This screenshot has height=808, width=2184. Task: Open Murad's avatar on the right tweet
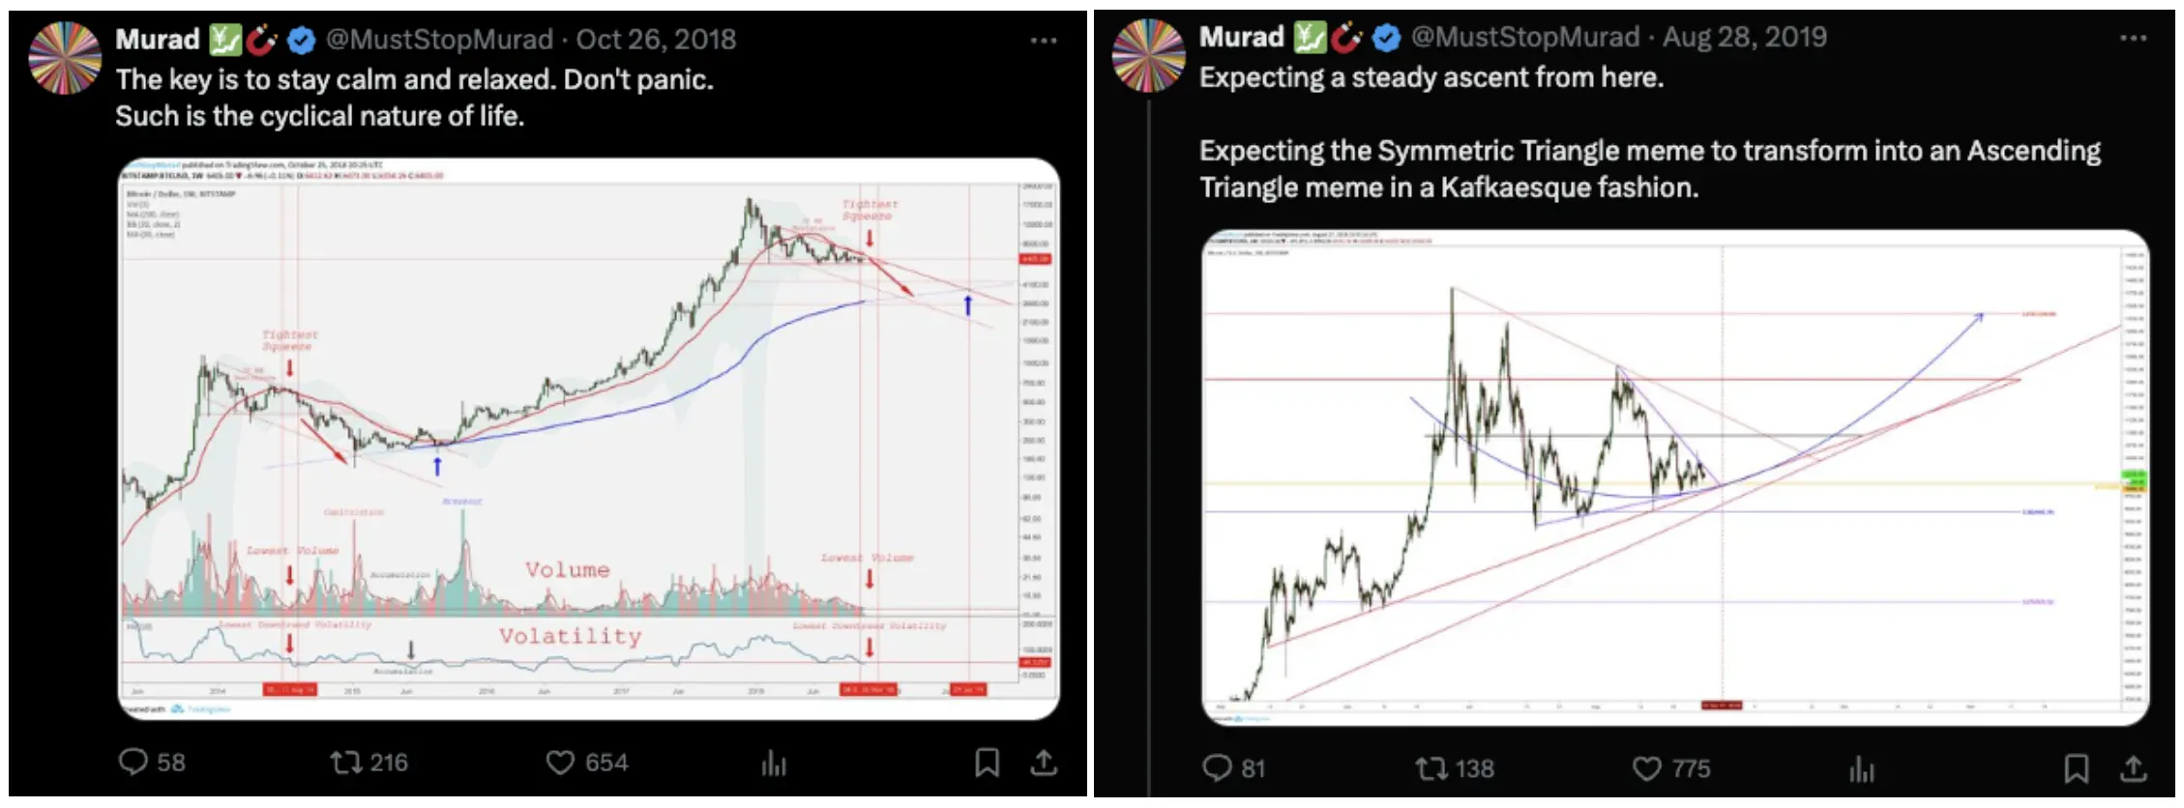click(x=1148, y=55)
